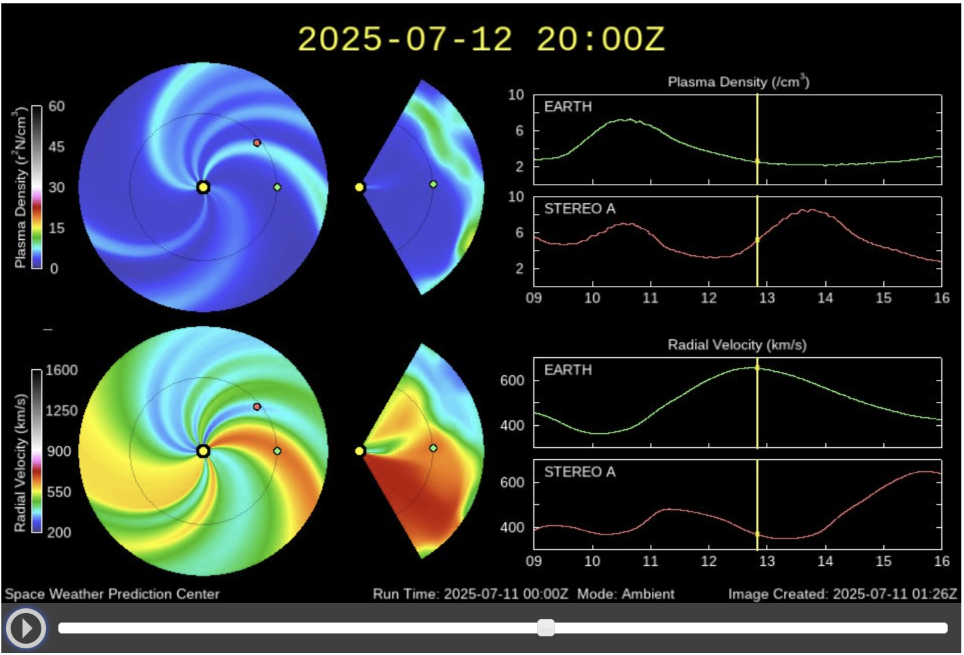
Task: Click the green Earth marker in the velocity wedge
Action: pos(433,448)
